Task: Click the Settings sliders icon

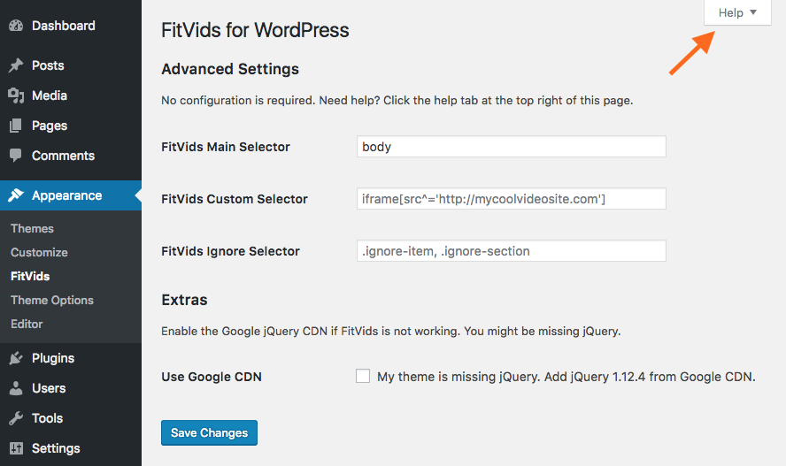Action: pos(16,448)
